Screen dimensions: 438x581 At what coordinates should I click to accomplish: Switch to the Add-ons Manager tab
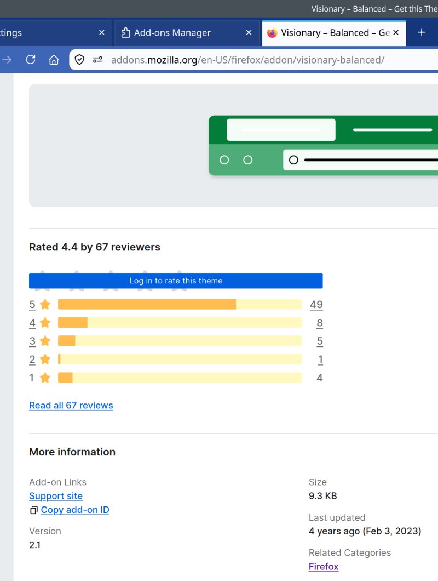[x=187, y=32]
